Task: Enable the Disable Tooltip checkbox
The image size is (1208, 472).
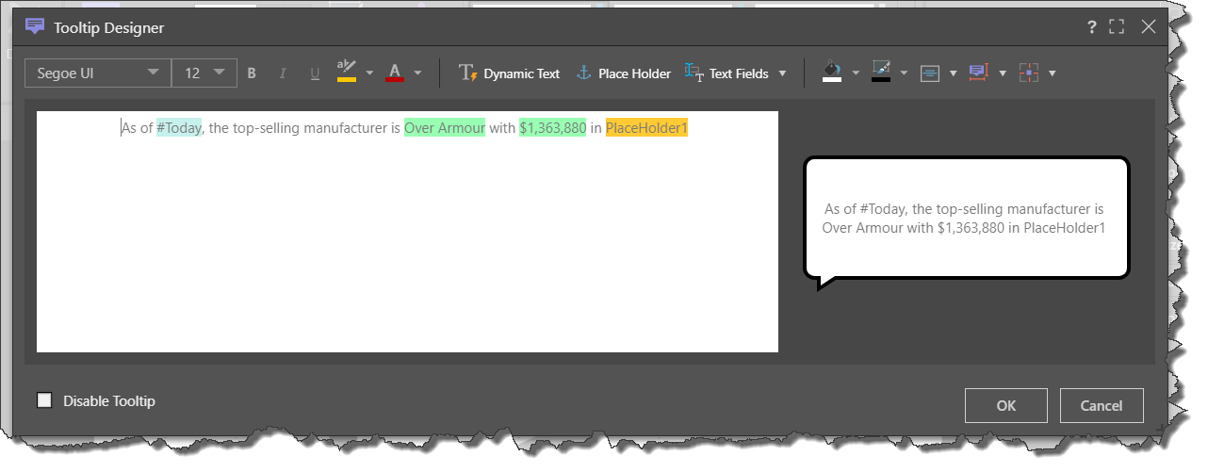Action: [44, 400]
